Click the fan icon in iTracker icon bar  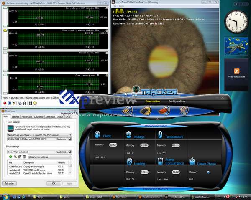pos(184,110)
